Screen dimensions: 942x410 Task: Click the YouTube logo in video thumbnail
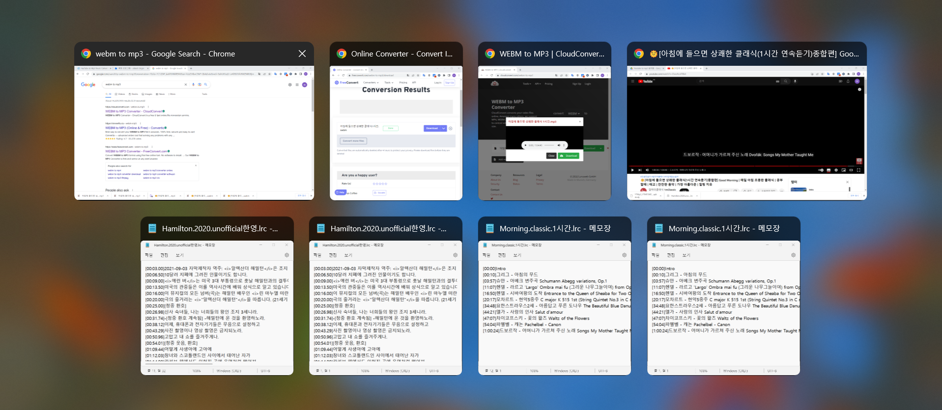(645, 81)
